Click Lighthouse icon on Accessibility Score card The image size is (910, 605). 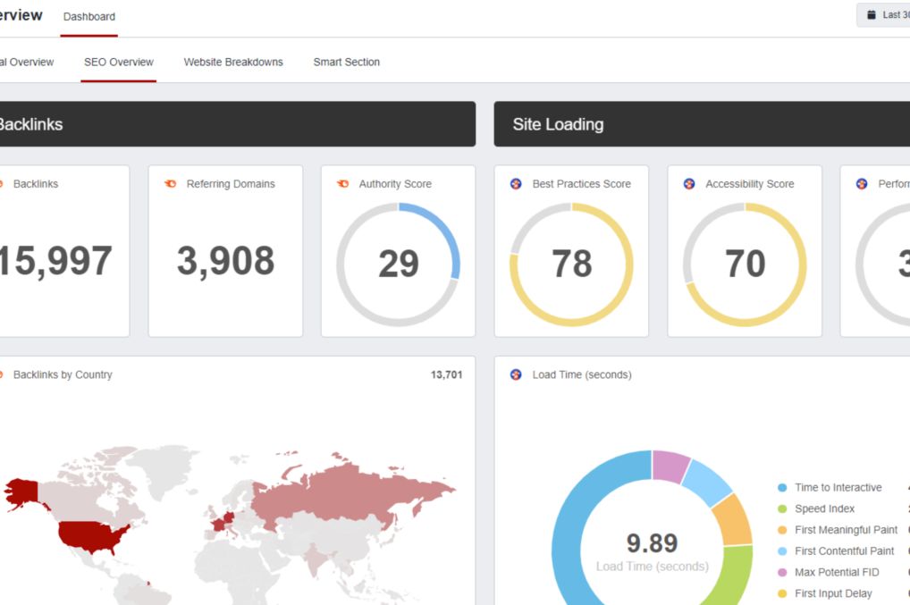pyautogui.click(x=689, y=184)
